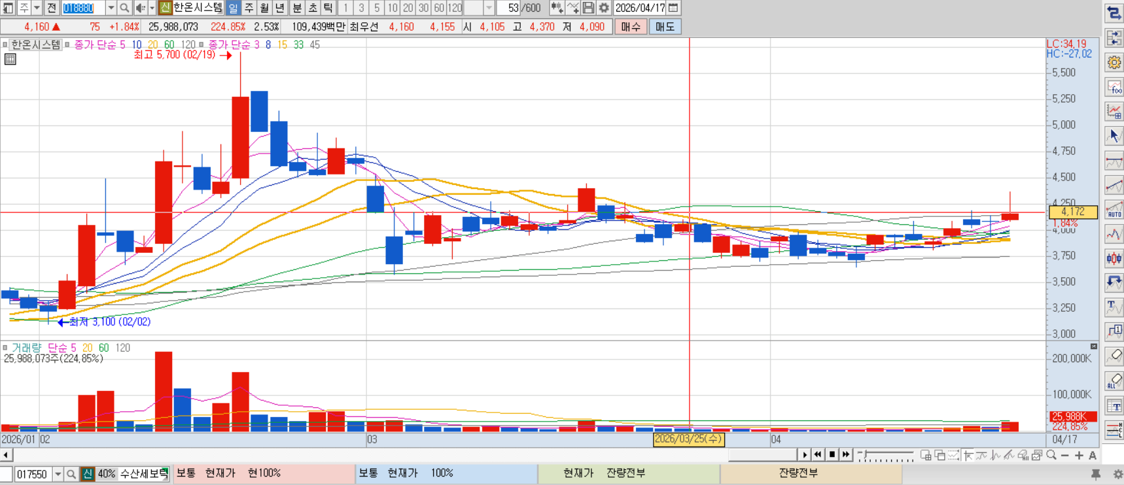Expand the sound options dropdown arrow
Image resolution: width=1124 pixels, height=485 pixels.
152,8
